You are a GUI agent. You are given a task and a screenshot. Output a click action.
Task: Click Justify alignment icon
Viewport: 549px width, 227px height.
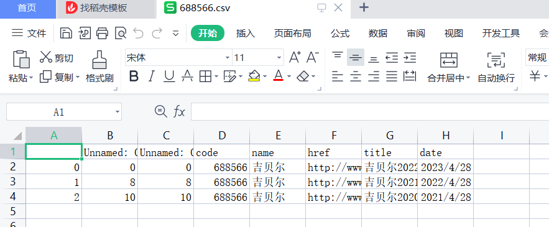coord(392,76)
